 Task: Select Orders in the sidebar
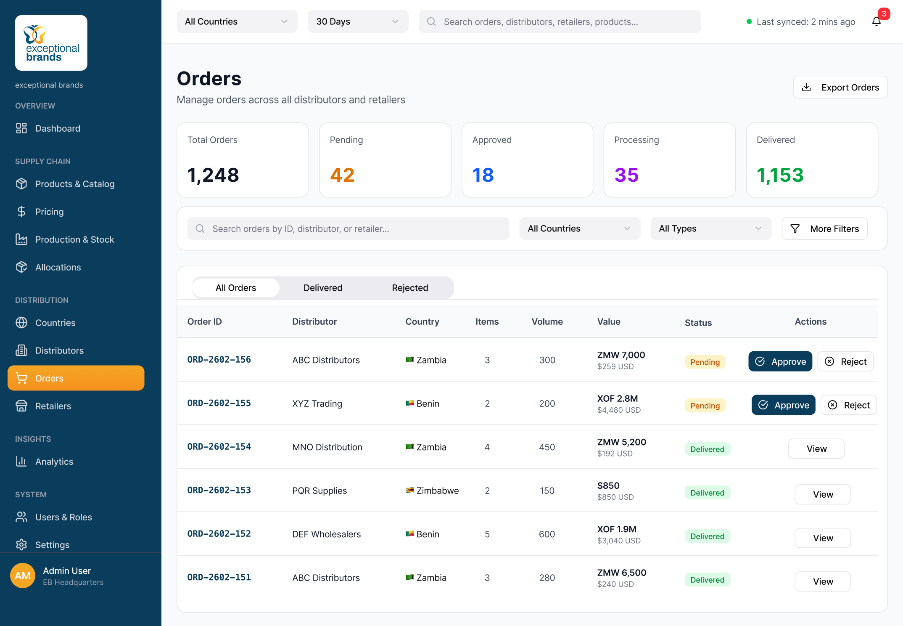pyautogui.click(x=76, y=378)
